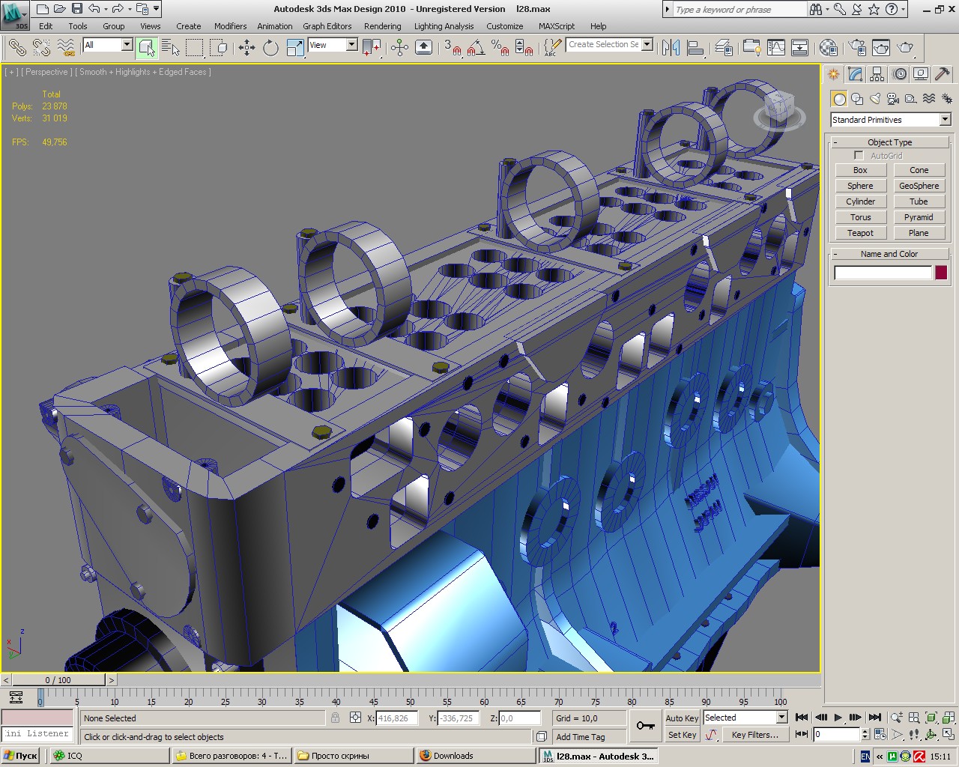Screen dimensions: 959x767
Task: Click the Select and Manipulate icon
Action: 399,48
